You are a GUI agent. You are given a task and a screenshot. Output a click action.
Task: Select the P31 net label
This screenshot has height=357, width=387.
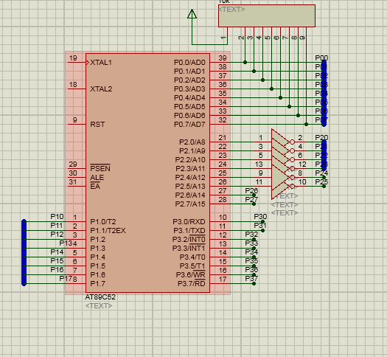(x=260, y=226)
